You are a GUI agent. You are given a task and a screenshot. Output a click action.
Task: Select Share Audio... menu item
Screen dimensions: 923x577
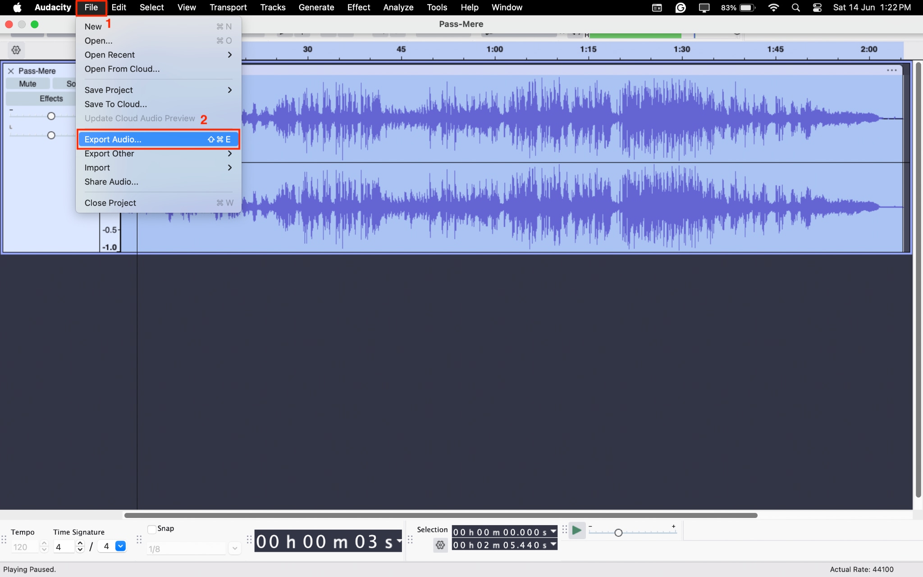tap(158, 182)
